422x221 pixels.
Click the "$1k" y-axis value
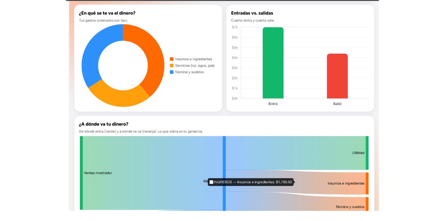point(235,88)
